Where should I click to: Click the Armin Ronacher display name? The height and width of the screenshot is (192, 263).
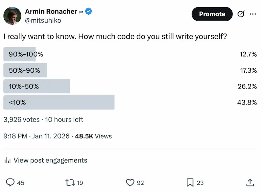click(x=51, y=11)
